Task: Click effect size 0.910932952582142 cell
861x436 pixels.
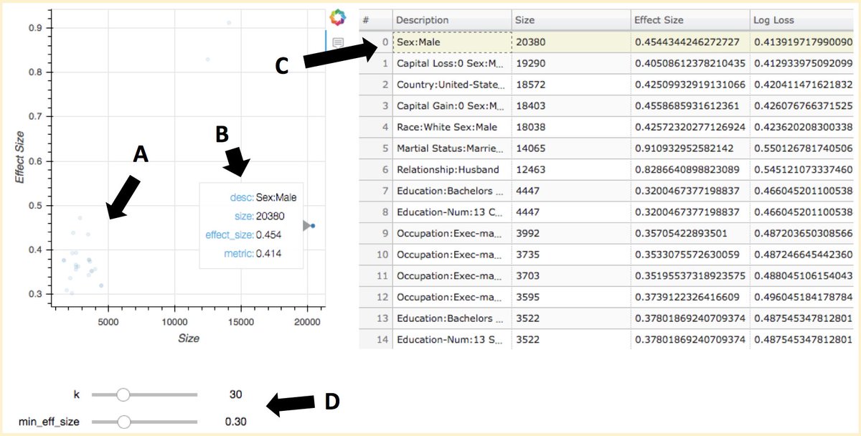Action: point(689,148)
